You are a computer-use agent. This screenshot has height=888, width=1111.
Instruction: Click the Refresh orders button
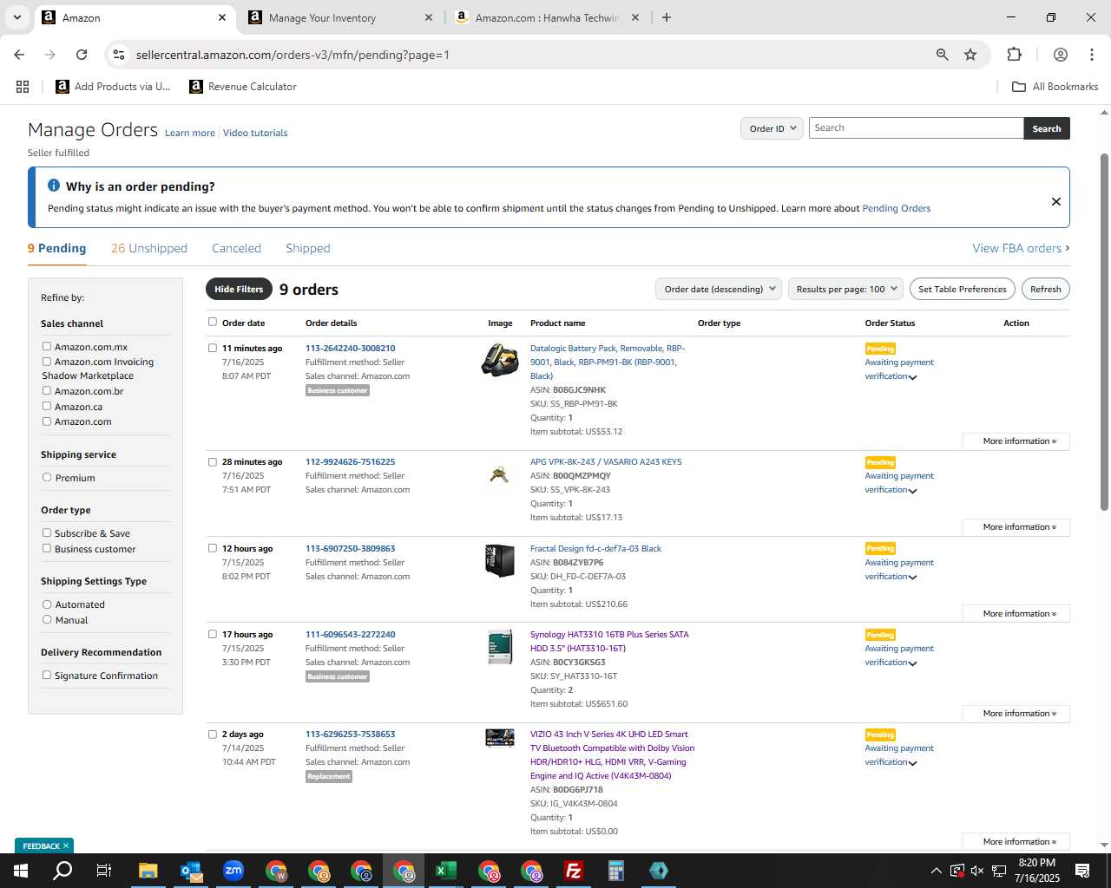coord(1046,289)
